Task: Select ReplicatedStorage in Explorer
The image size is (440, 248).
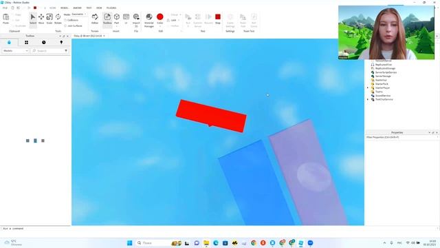Action: tap(385, 68)
